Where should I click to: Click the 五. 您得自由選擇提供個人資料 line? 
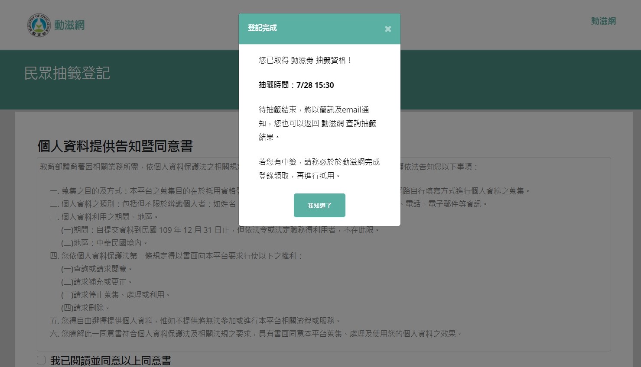(195, 321)
